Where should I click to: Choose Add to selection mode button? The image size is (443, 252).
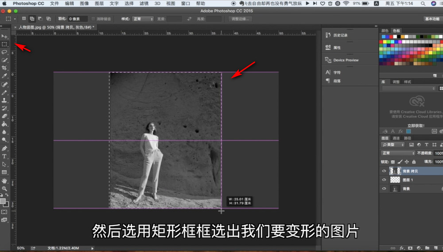click(x=32, y=19)
